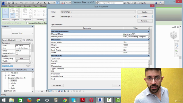183x103 pixels.
Task: Open the Manage ribbon tab
Action: (43, 6)
